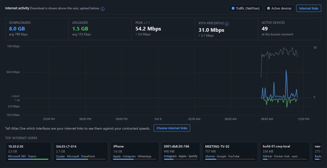Viewport: 327px width, 168px height.
Task: Click the SALES-LT-014 usage progress bar
Action: (81, 159)
